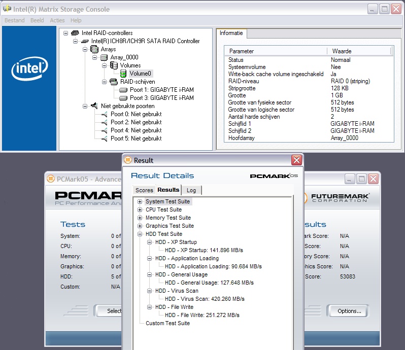Switch to the Scores tab
405x350 pixels.
point(144,190)
